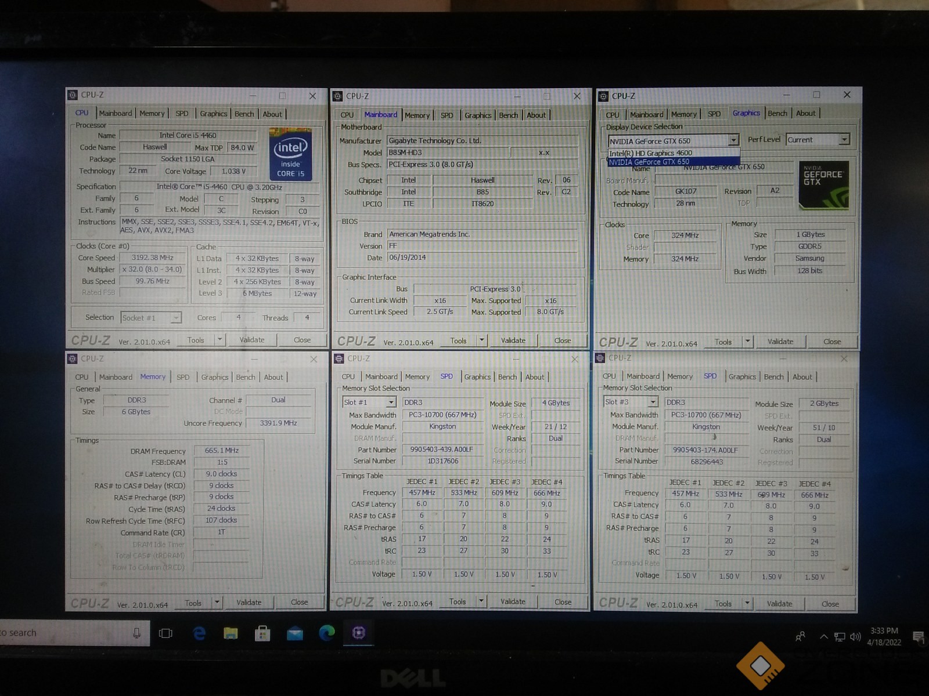Image resolution: width=929 pixels, height=696 pixels.
Task: Open File Explorer from taskbar
Action: (x=231, y=633)
